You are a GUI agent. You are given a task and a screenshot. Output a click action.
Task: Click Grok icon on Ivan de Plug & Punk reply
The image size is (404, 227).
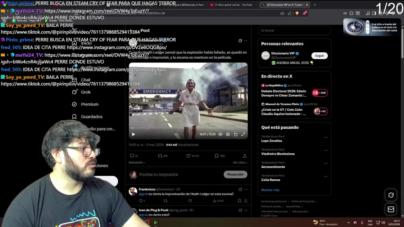point(240,210)
